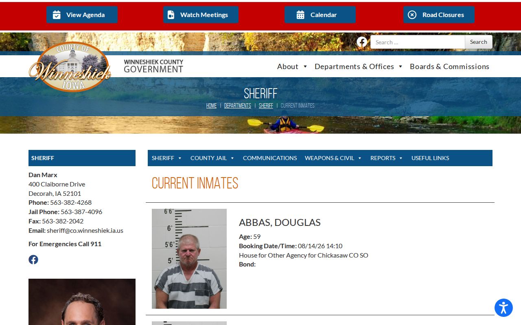Viewport: 521px width, 325px height.
Task: Click the Sheriff sidebar heading
Action: point(82,158)
